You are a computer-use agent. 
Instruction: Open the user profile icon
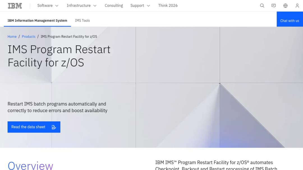coord(297,6)
